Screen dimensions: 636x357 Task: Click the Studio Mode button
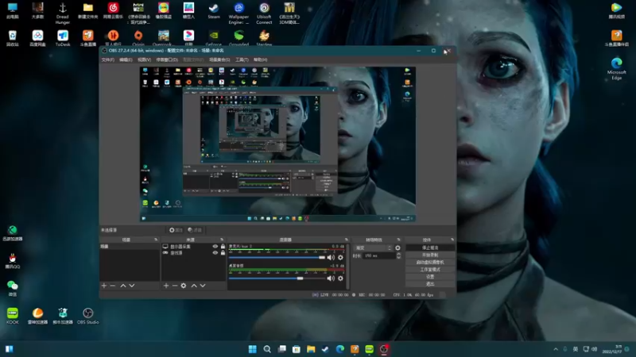[x=430, y=270]
